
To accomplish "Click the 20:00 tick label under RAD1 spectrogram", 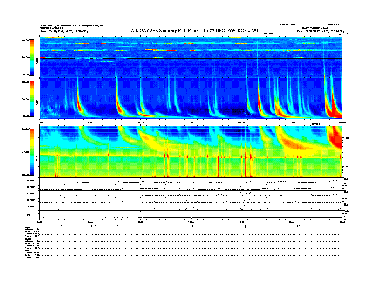I will (x=292, y=122).
